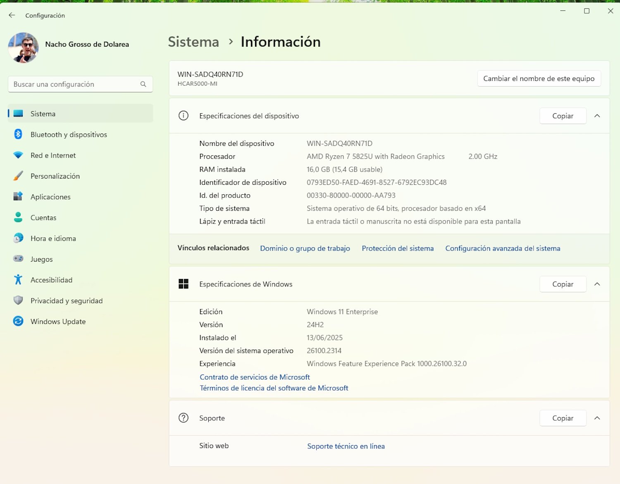Click the user profile picture

coord(24,48)
